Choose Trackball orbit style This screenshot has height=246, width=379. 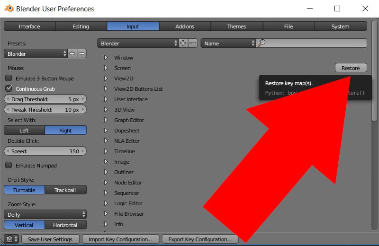(x=65, y=190)
